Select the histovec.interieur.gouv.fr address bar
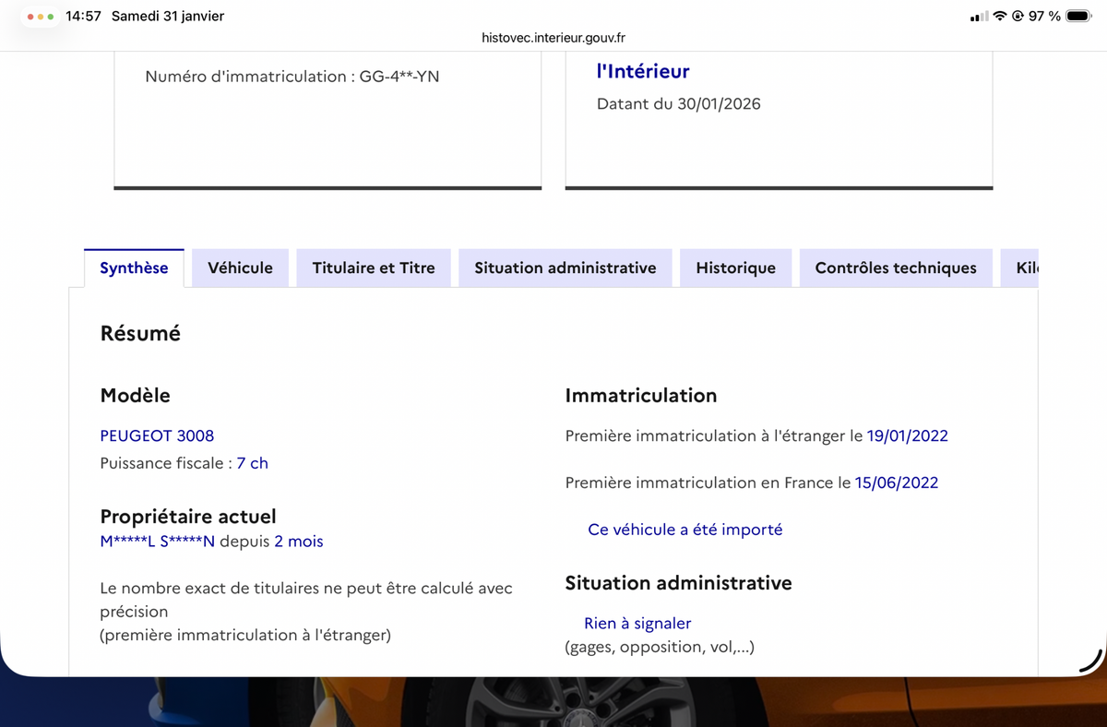The height and width of the screenshot is (727, 1107). (553, 38)
